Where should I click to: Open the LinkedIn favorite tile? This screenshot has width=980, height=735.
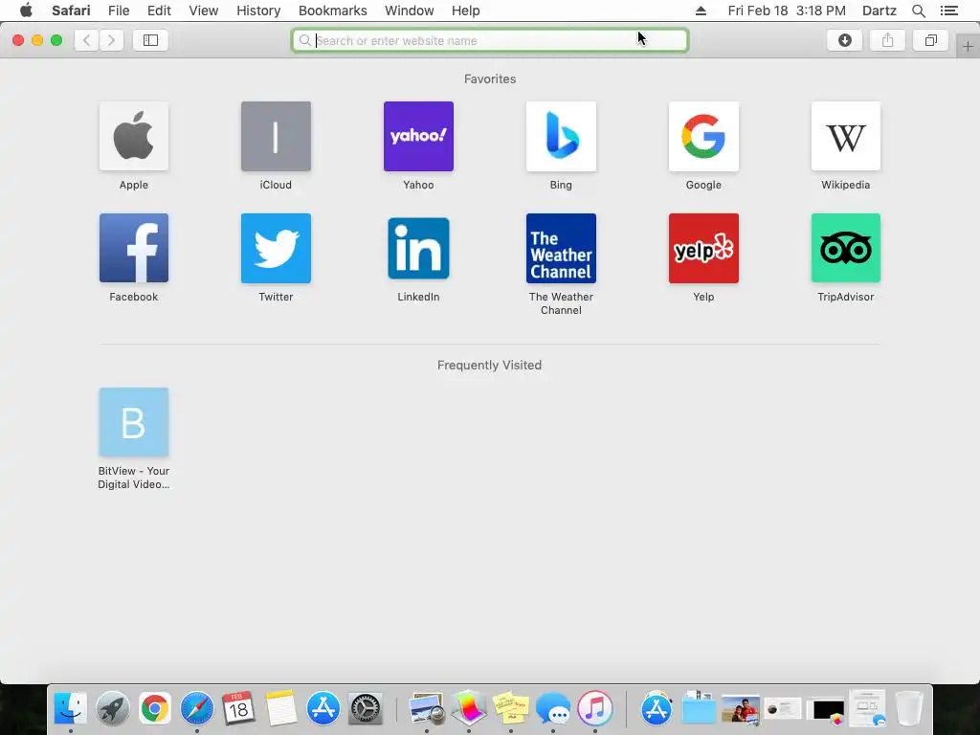(418, 248)
